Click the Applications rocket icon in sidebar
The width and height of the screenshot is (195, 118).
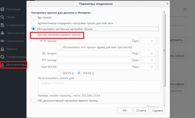[2, 33]
